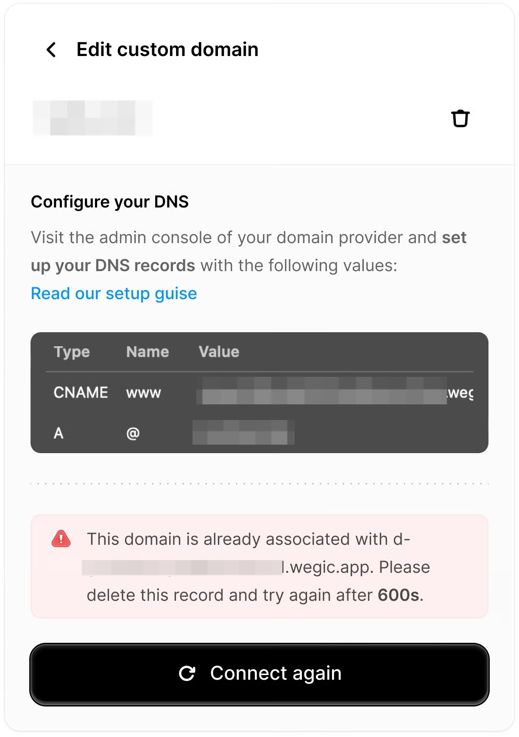Click the refresh icon inside Connect again
Image resolution: width=519 pixels, height=737 pixels.
coord(187,673)
